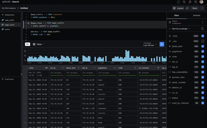
Task: Select the page_views statement in sidebar
Action: click(10, 25)
